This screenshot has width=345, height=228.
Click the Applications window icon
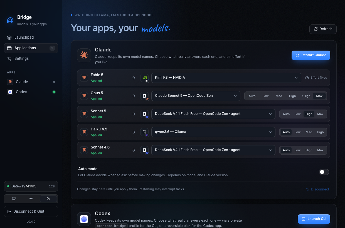click(9, 48)
